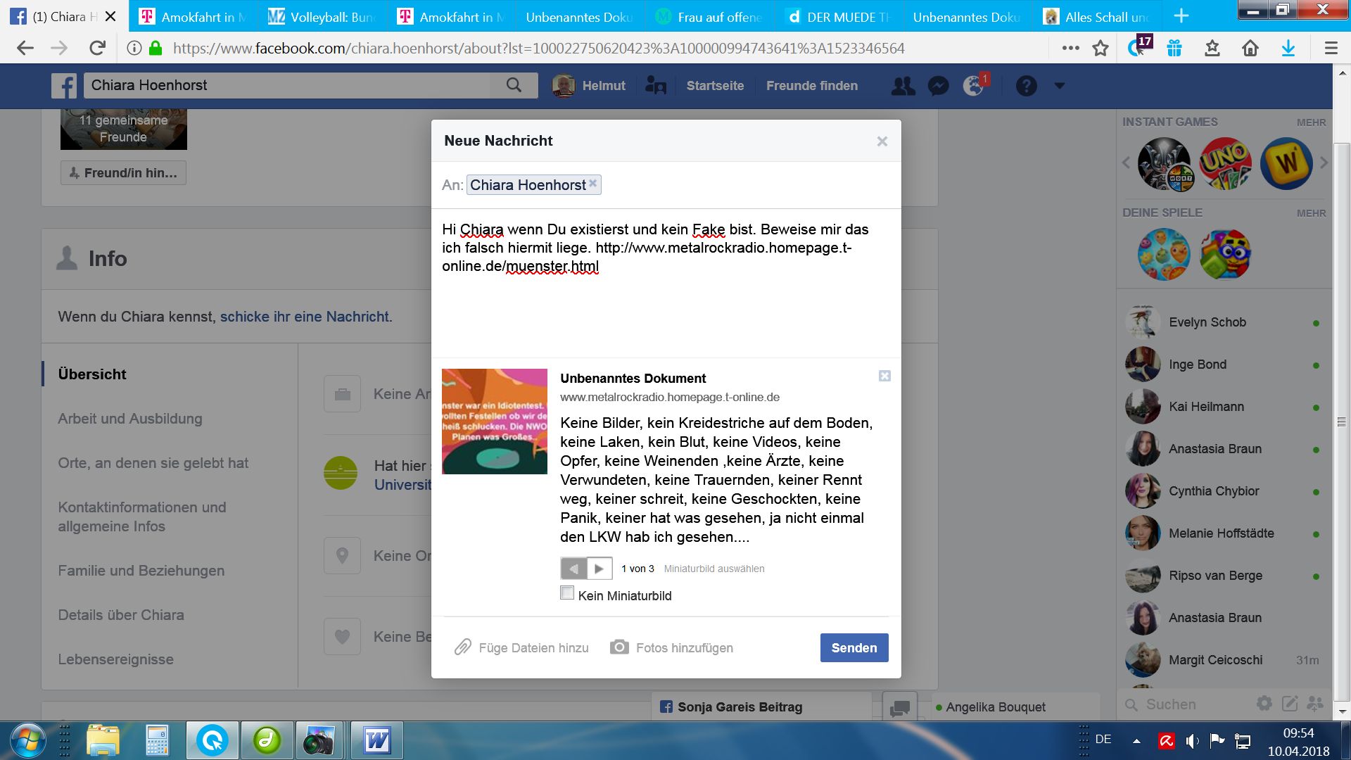Click the Facebook logo icon
The width and height of the screenshot is (1351, 760).
point(64,86)
